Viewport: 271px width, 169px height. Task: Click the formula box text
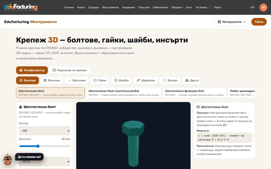pos(224,138)
